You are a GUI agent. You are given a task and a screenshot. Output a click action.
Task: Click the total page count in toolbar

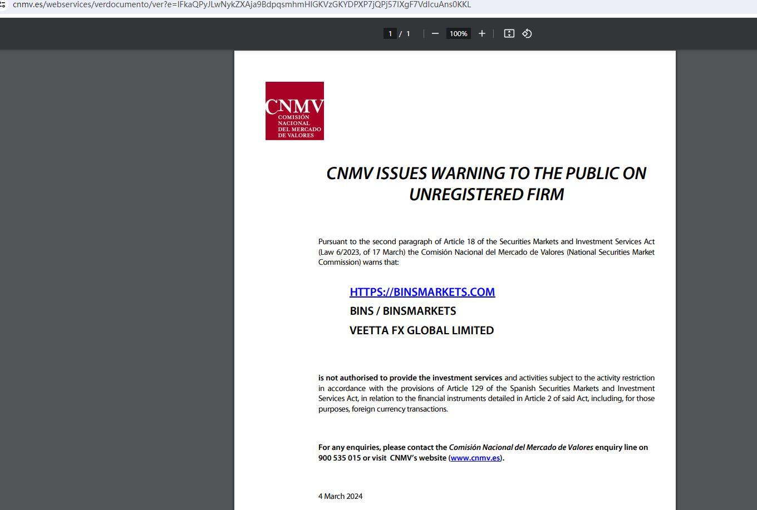tap(408, 34)
